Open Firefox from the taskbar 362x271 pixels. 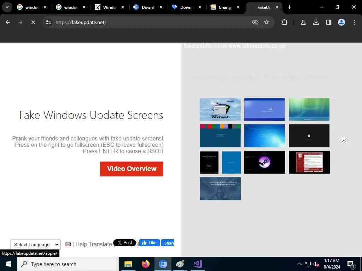(x=145, y=264)
